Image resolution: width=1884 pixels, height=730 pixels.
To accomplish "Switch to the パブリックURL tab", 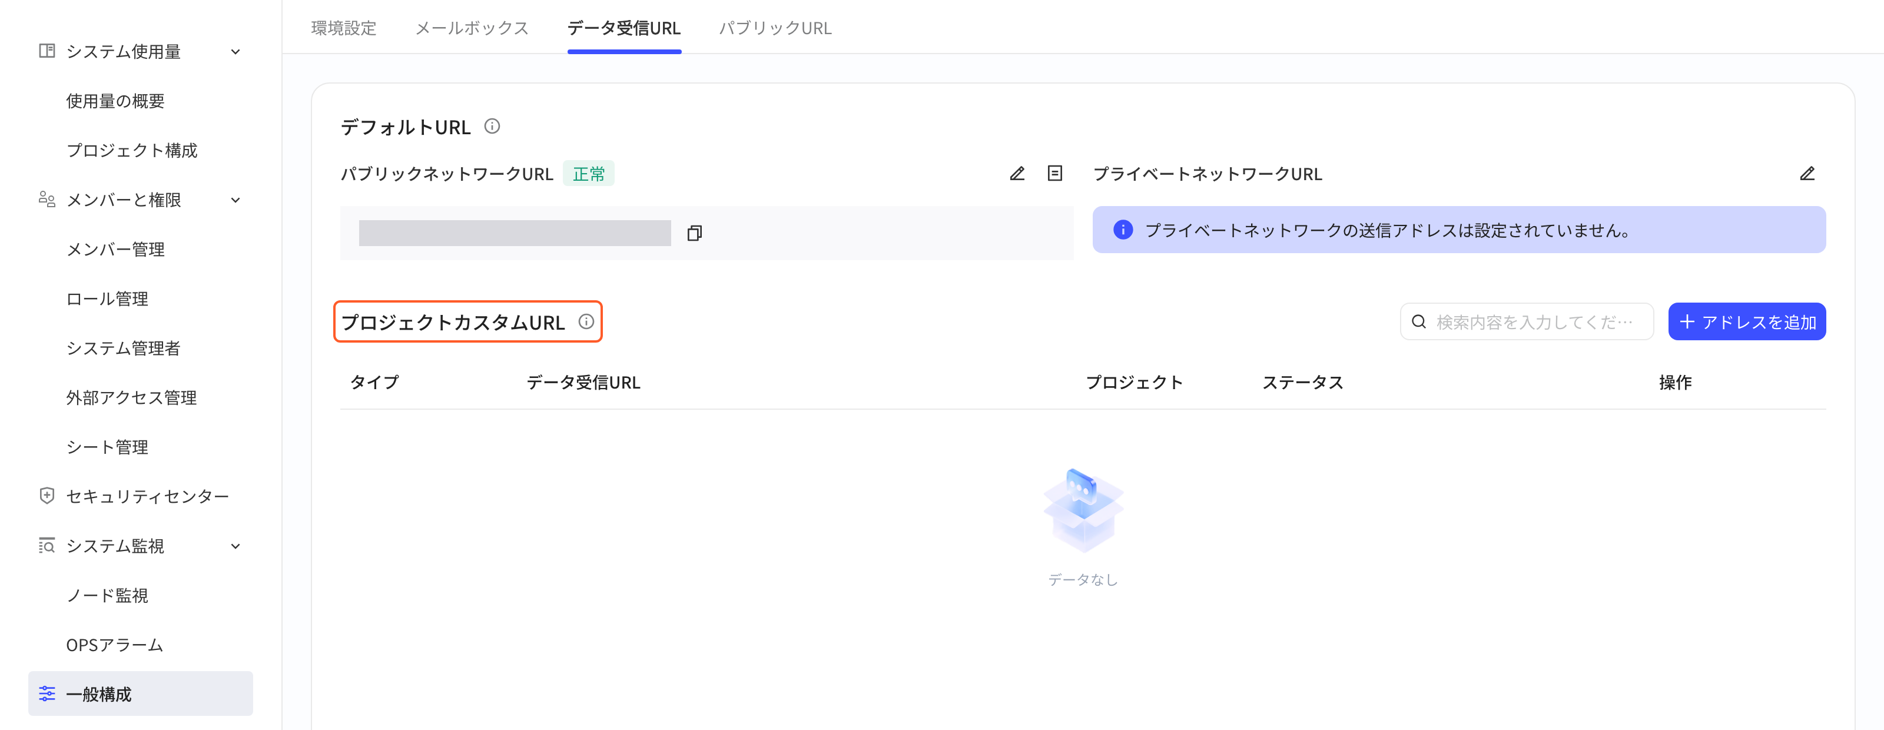I will (x=775, y=28).
